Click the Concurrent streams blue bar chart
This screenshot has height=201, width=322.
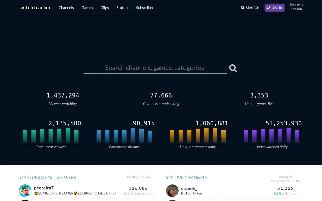[124, 135]
